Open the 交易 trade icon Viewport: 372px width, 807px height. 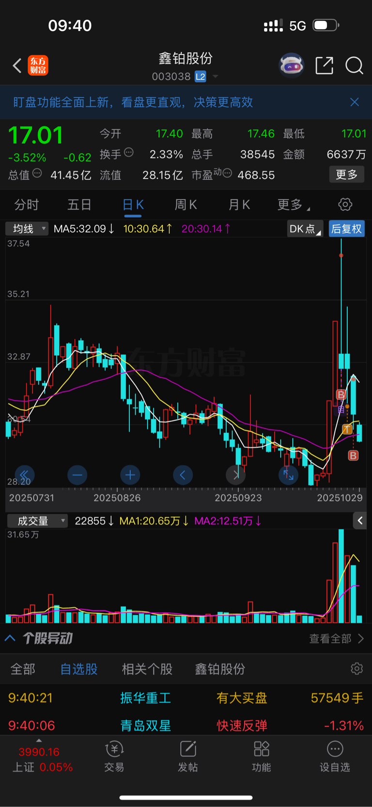(x=114, y=757)
